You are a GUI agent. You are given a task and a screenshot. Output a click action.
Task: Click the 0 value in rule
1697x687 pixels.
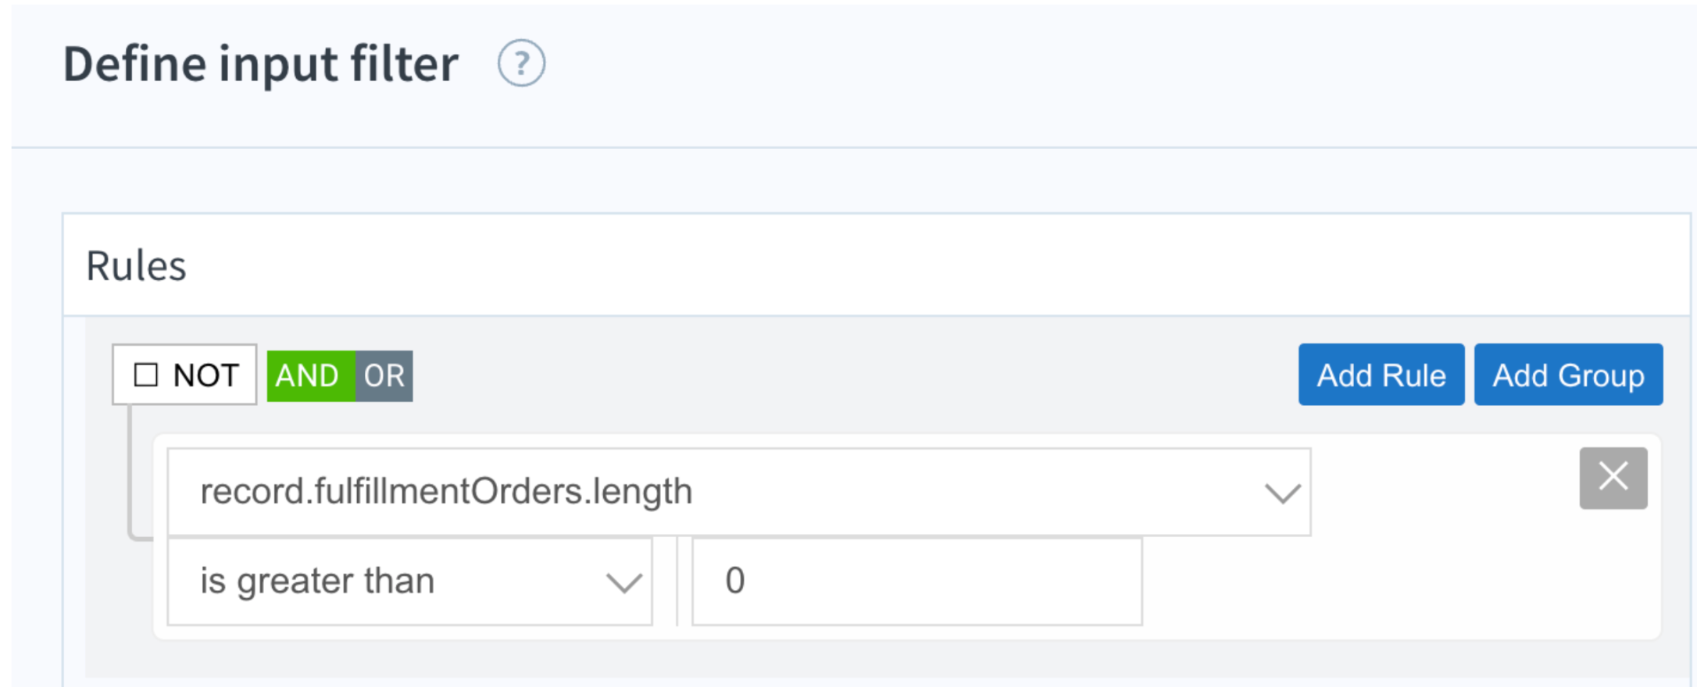(735, 581)
